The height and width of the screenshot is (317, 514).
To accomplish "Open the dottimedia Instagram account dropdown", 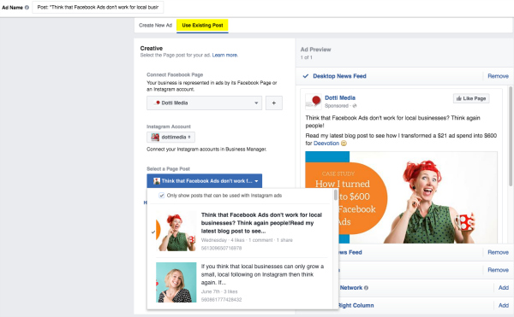I will tap(170, 137).
